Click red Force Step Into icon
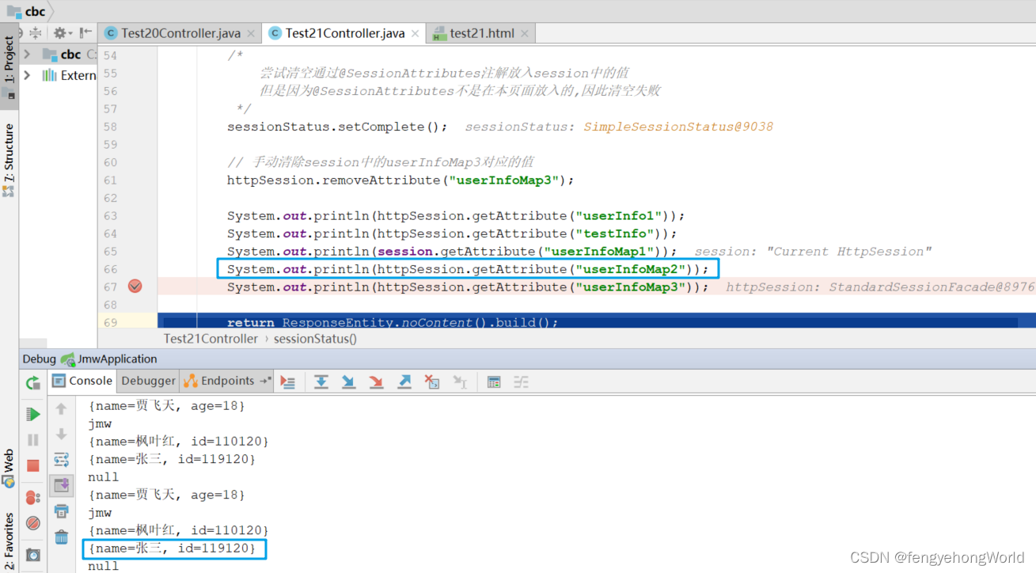This screenshot has width=1036, height=573. coord(376,382)
